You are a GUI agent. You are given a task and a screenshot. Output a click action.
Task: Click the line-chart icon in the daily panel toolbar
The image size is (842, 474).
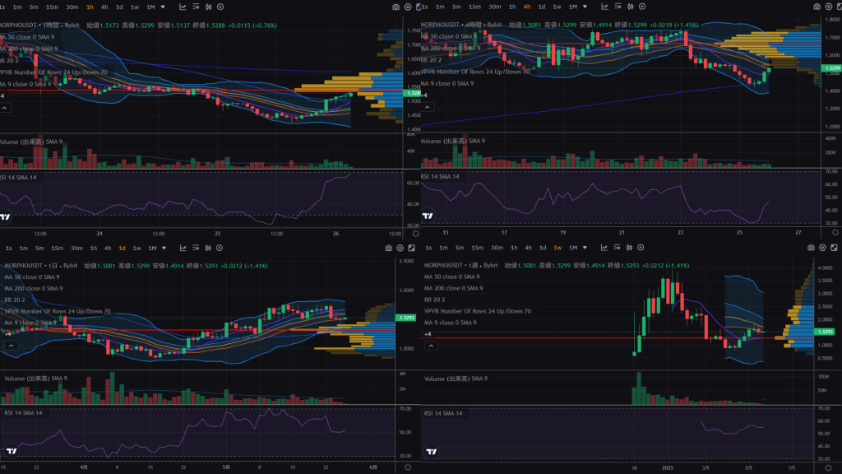click(x=183, y=248)
